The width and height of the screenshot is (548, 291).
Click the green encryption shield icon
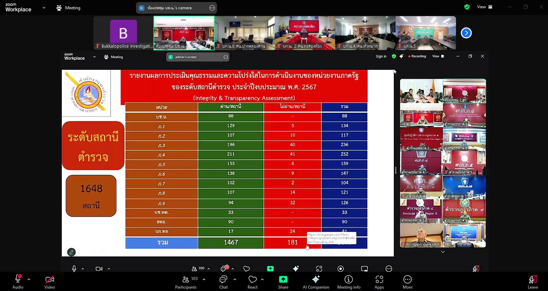pyautogui.click(x=467, y=7)
